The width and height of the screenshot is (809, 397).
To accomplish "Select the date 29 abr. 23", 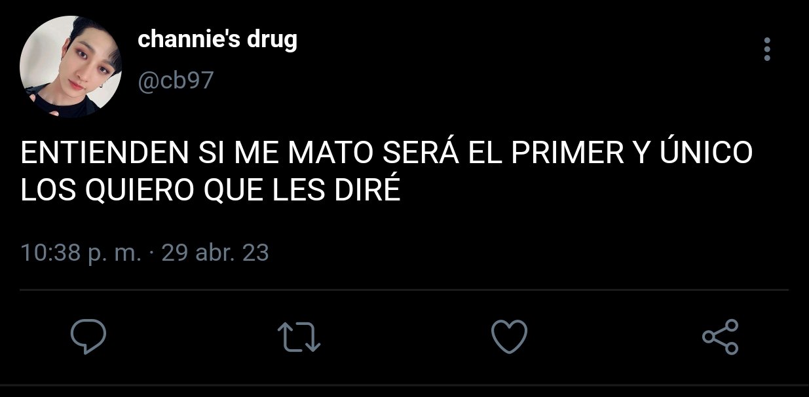I will click(215, 253).
